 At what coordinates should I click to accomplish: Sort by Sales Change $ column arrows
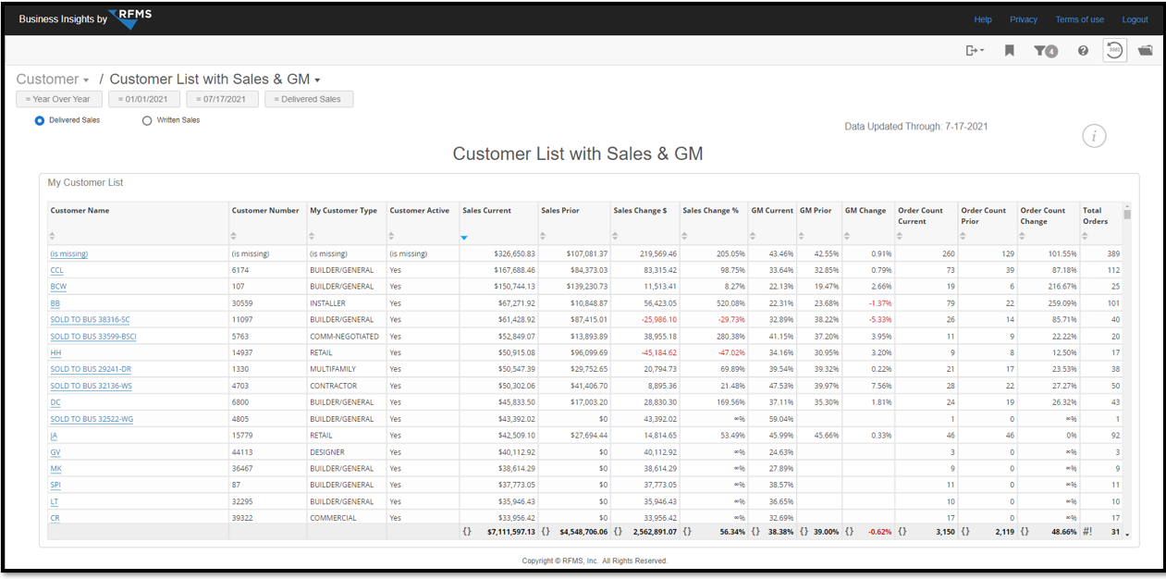[617, 237]
